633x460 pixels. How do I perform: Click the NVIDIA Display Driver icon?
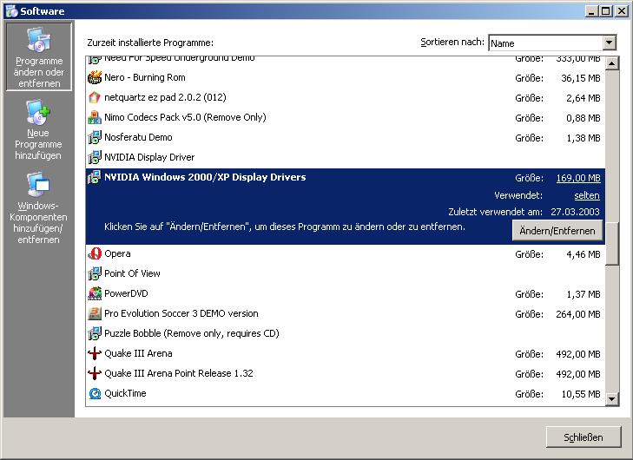coord(95,157)
